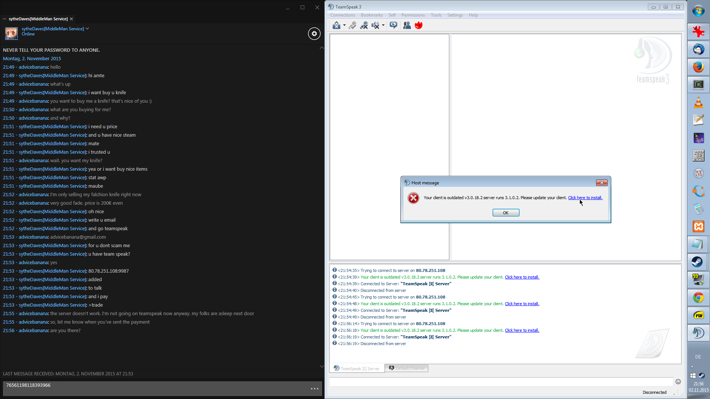This screenshot has width=710, height=399.
Task: Toggle the Away status icon
Action: [x=336, y=25]
